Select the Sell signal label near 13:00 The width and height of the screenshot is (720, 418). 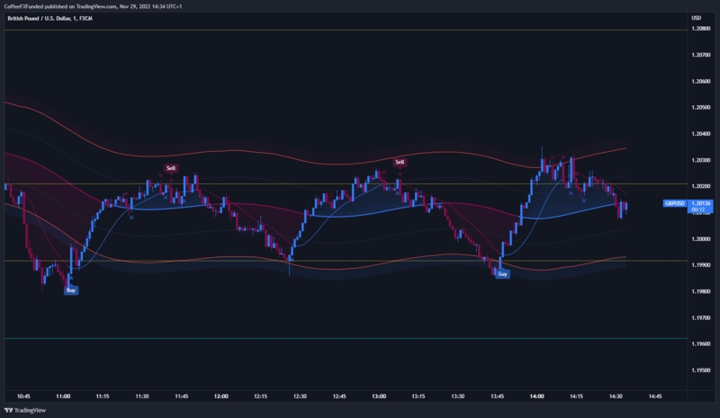click(400, 162)
